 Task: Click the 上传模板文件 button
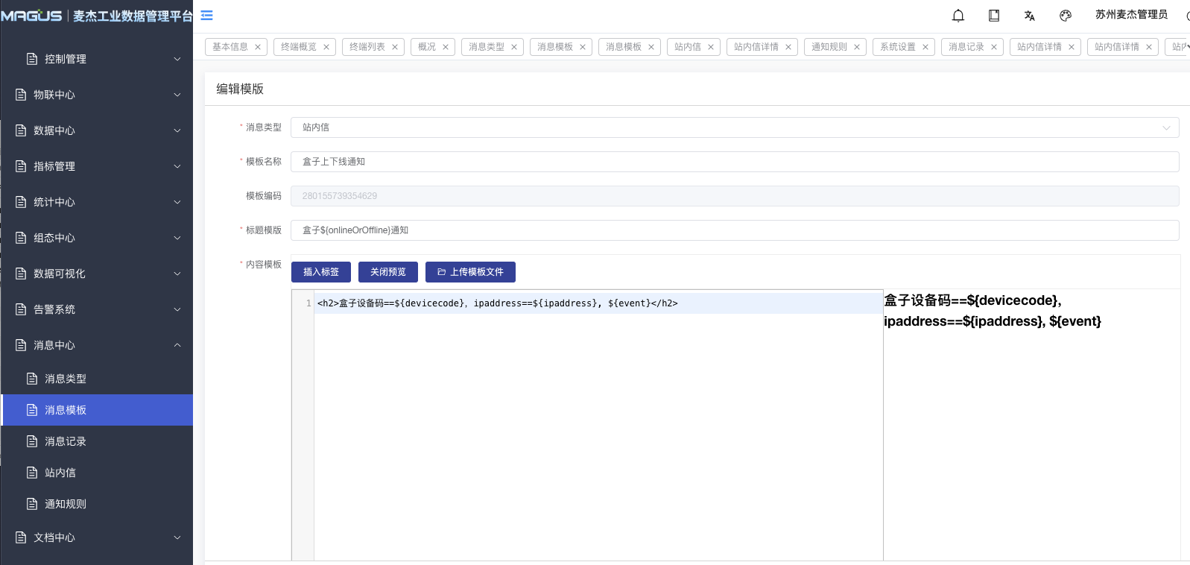470,272
